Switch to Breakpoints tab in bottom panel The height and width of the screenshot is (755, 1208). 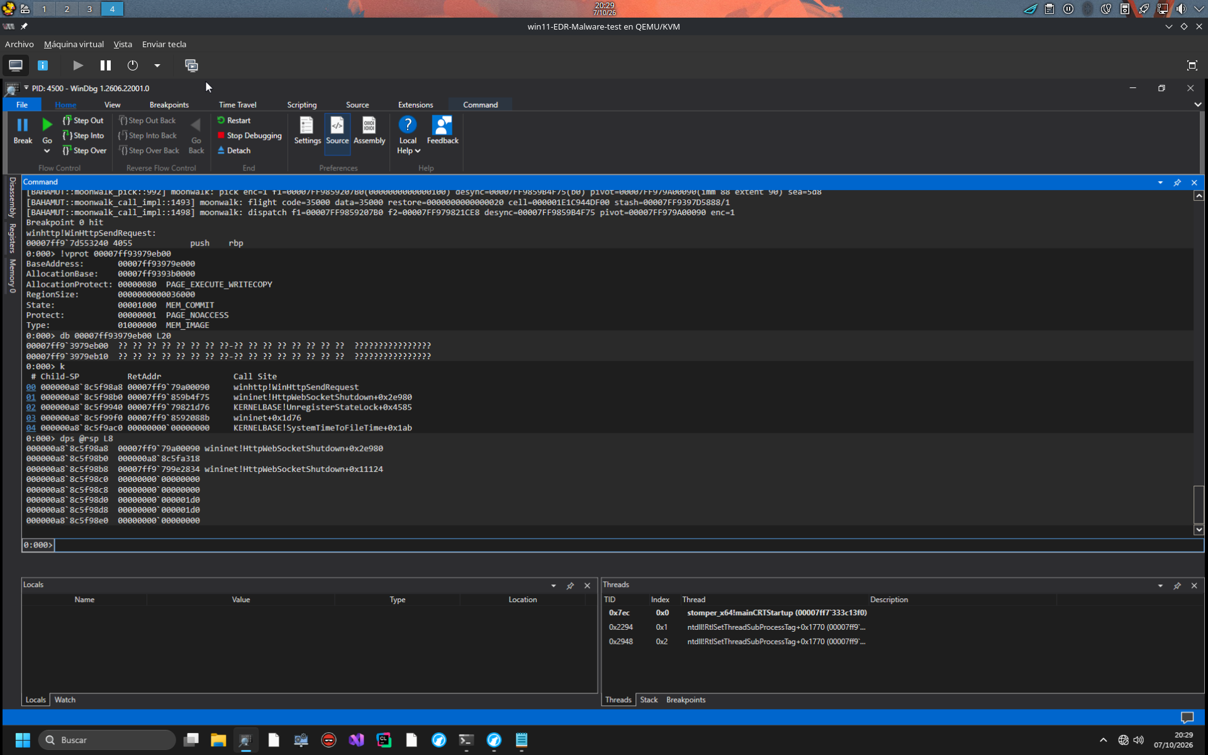click(686, 700)
